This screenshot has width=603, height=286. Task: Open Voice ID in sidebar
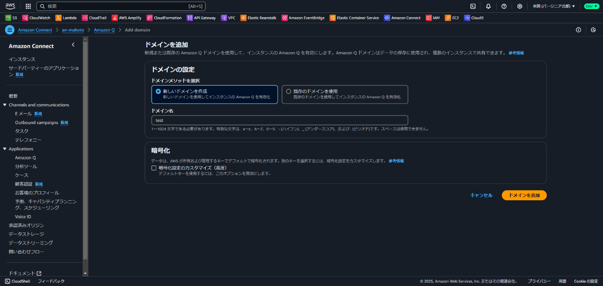(23, 217)
